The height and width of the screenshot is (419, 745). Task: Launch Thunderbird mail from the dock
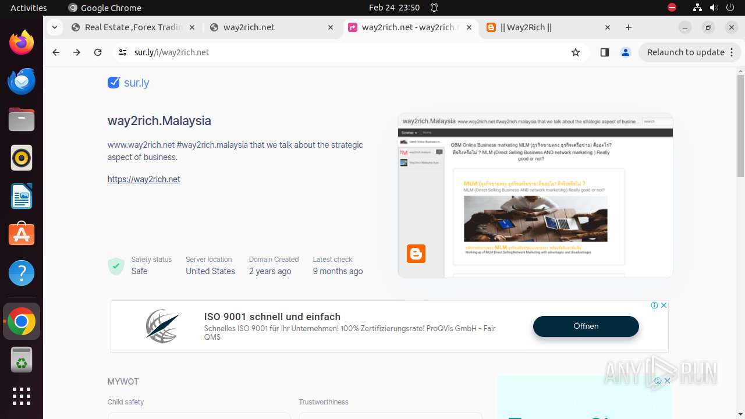(x=22, y=81)
